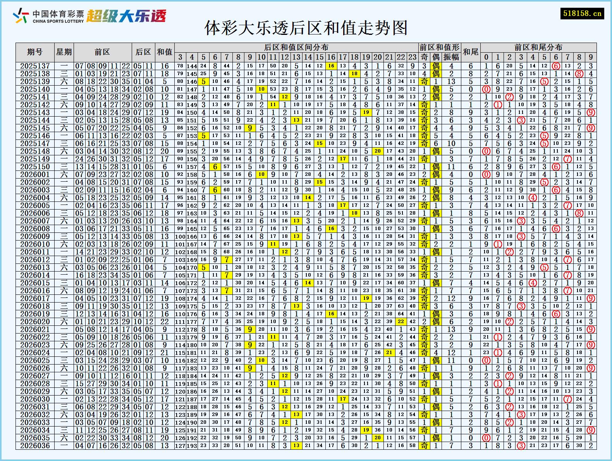The width and height of the screenshot is (612, 461).
Task: Click highlighted 21 cell in row 2026024
Action: point(389,353)
